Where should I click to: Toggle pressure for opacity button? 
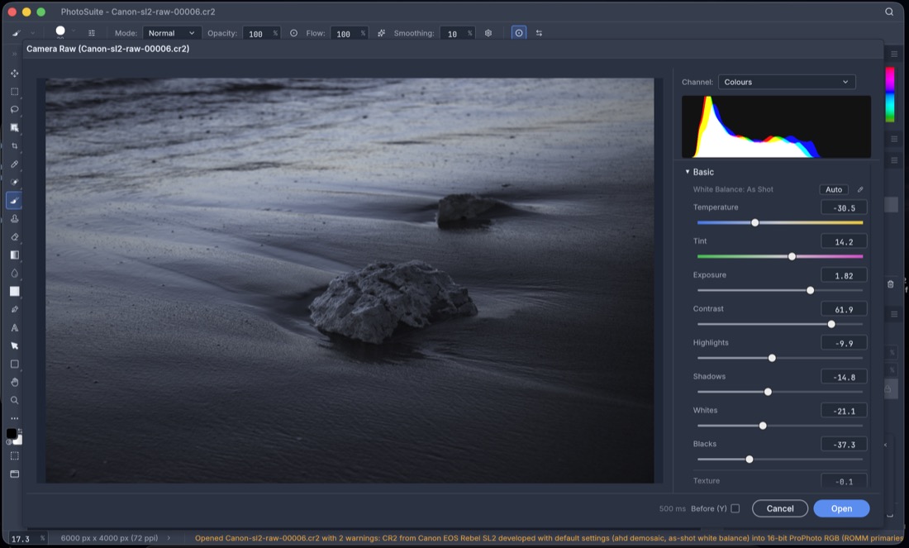point(294,33)
